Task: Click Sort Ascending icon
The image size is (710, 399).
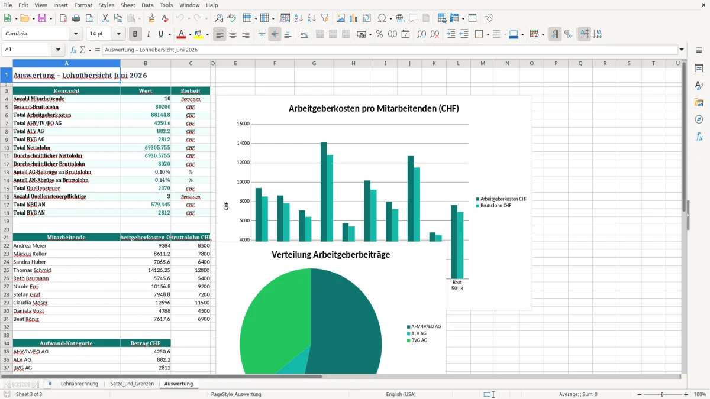Action: (x=298, y=18)
